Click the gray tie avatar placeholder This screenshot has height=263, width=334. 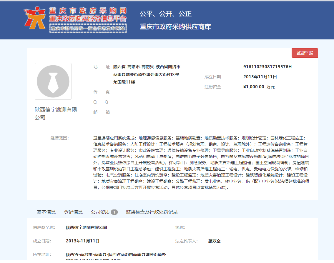pos(53,81)
